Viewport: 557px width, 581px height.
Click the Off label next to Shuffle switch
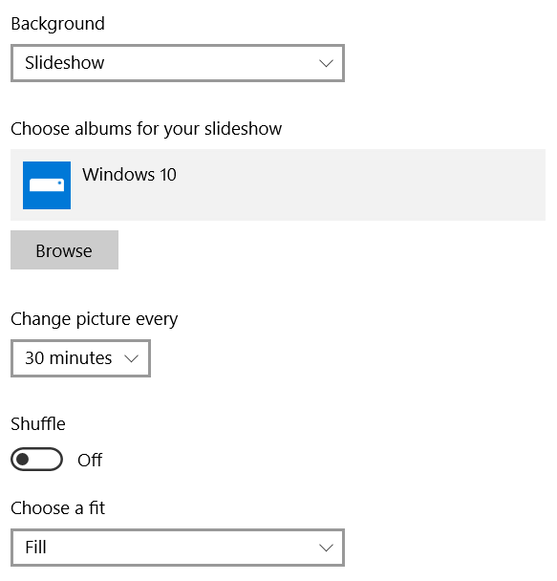(90, 461)
